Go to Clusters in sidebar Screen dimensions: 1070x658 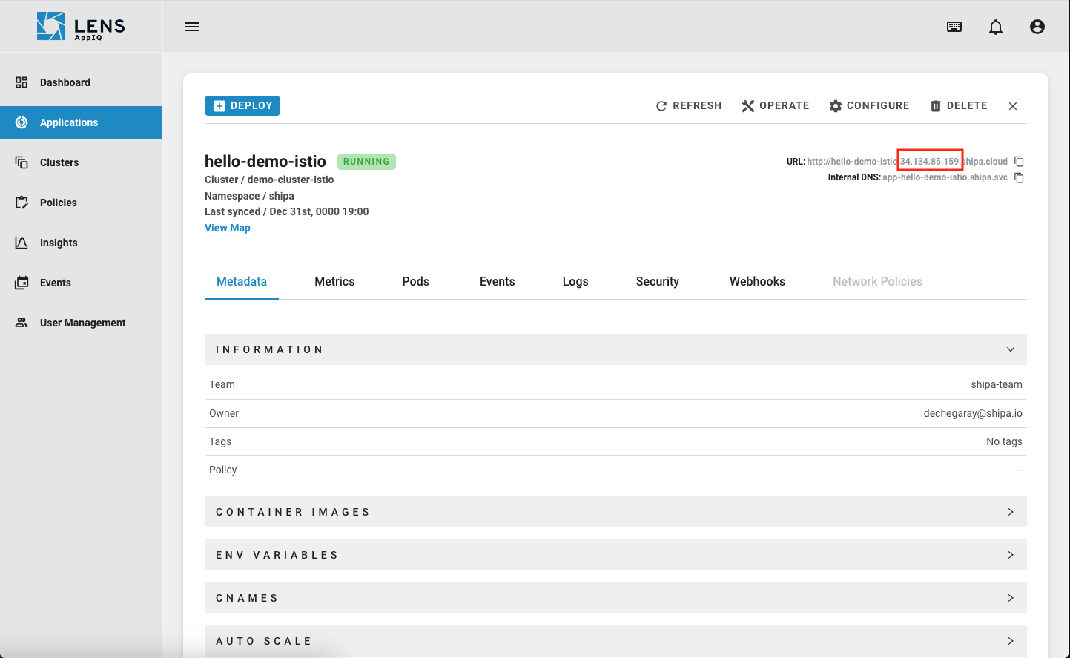tap(81, 162)
